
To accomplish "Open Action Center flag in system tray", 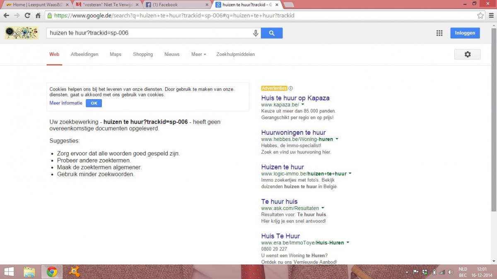I will pyautogui.click(x=416, y=272).
